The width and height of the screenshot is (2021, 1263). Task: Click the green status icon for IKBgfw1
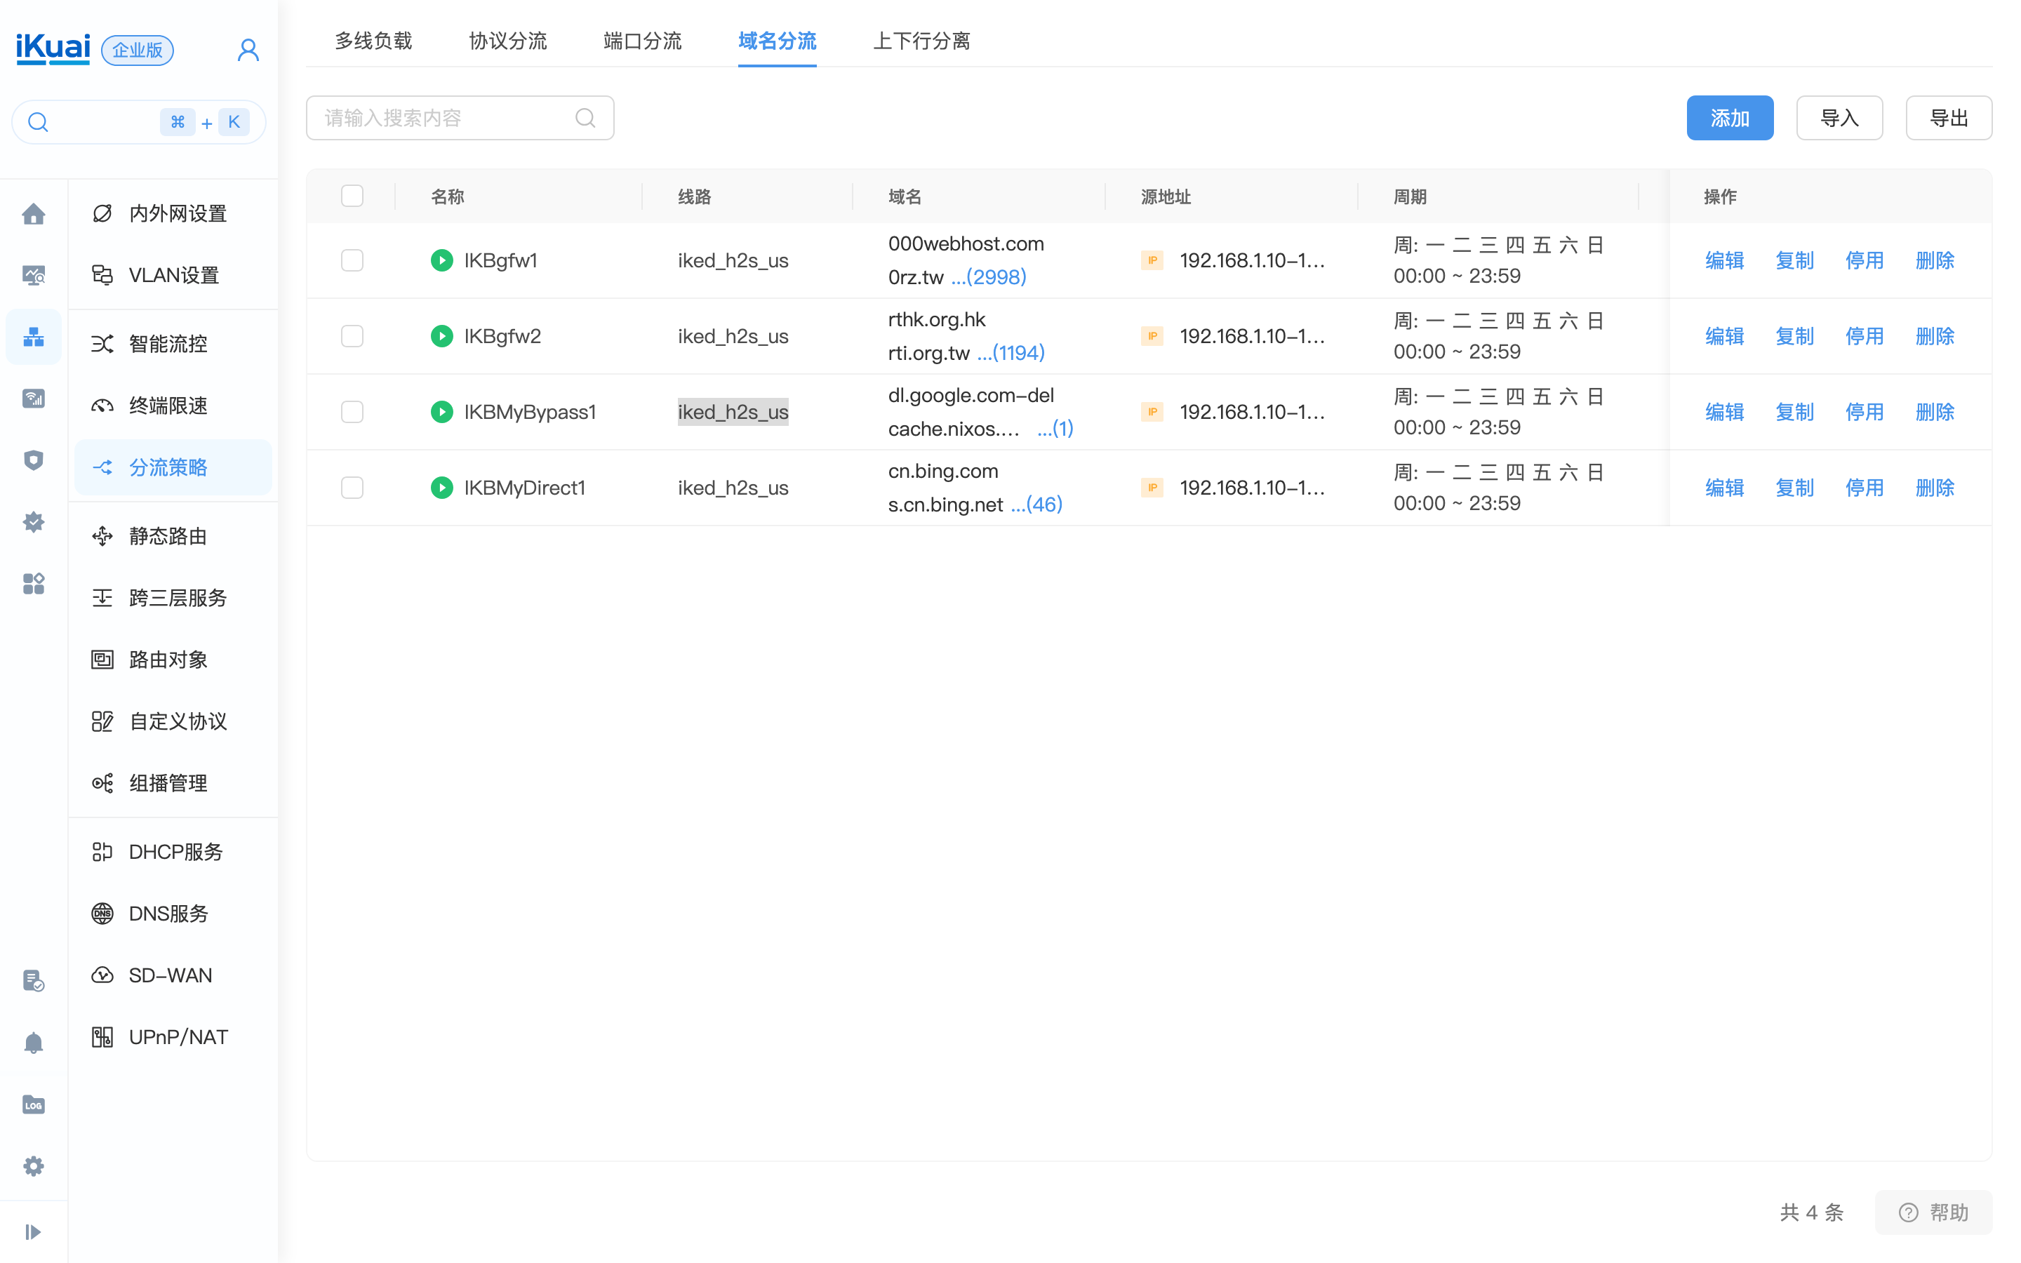coord(442,260)
